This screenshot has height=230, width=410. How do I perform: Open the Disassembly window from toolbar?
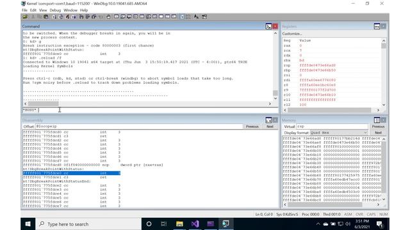(155, 17)
